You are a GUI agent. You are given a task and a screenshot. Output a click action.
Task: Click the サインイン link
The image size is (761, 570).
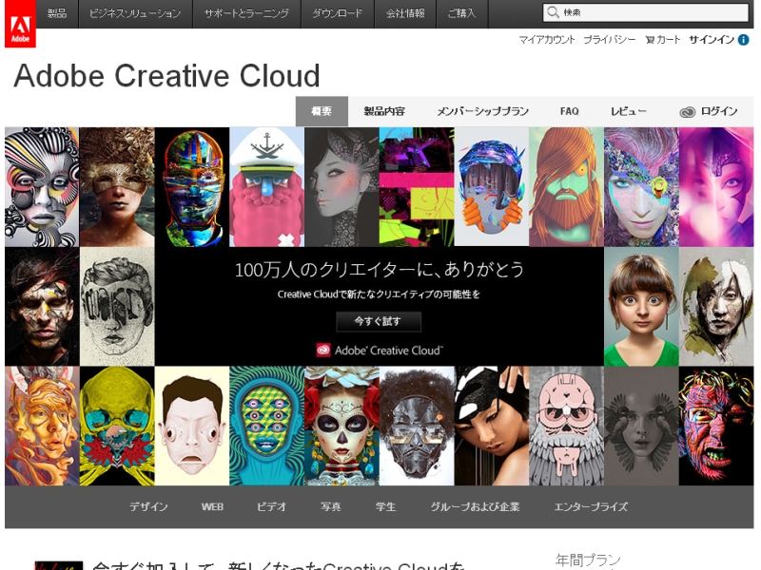tap(712, 40)
